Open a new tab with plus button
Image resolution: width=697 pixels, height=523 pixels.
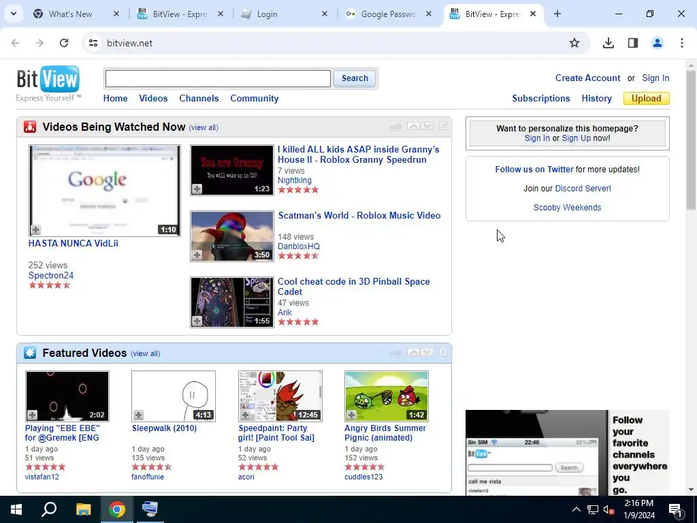coord(557,14)
